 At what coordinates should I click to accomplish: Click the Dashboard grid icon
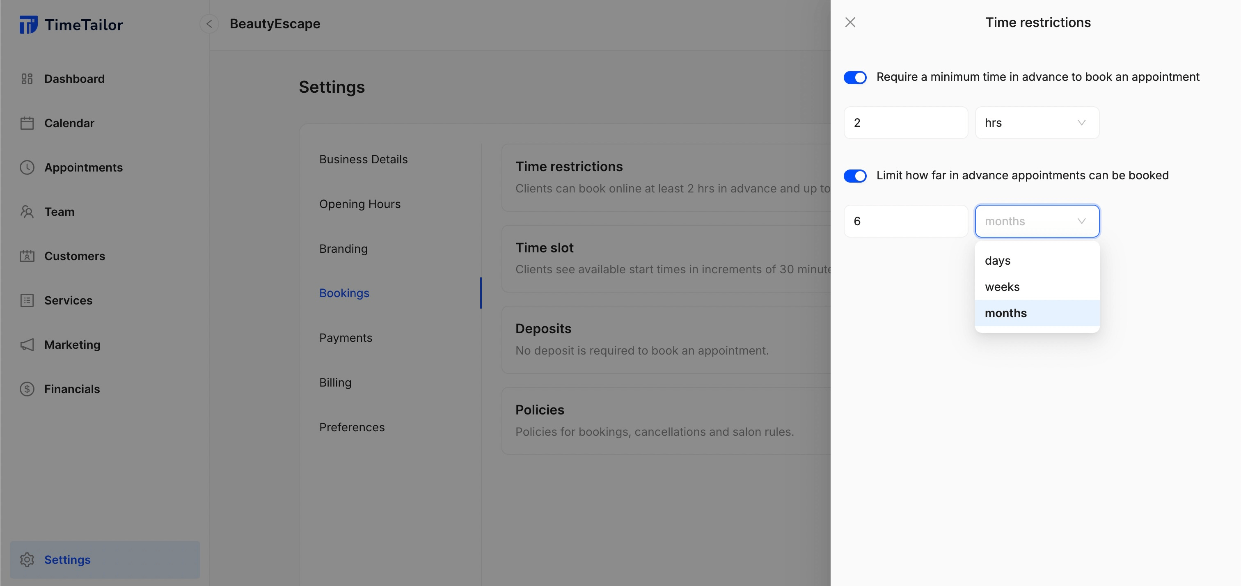pyautogui.click(x=27, y=78)
